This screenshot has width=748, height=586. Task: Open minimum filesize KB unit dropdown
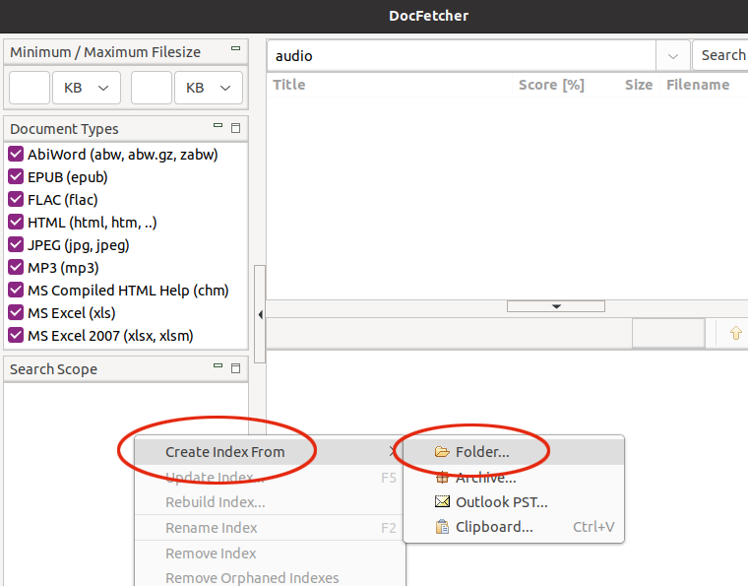pos(87,88)
